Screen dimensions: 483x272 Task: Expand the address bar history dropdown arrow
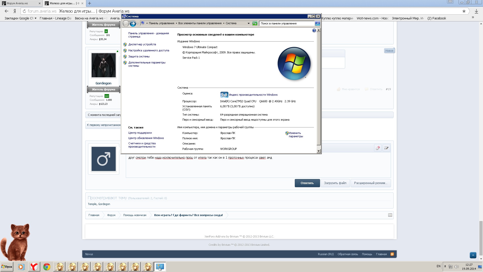coord(249,23)
